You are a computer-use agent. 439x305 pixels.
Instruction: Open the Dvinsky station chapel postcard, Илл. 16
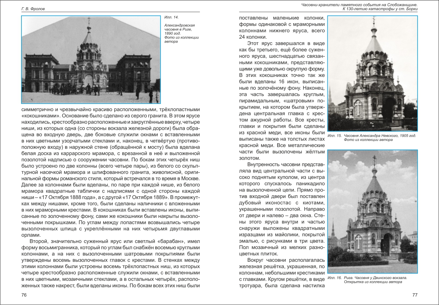click(373, 211)
